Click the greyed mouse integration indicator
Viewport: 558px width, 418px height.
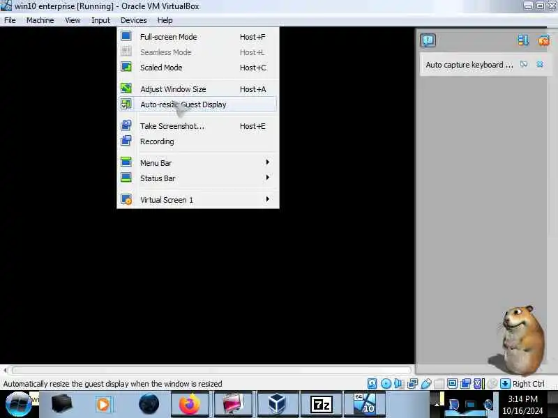[x=492, y=384]
